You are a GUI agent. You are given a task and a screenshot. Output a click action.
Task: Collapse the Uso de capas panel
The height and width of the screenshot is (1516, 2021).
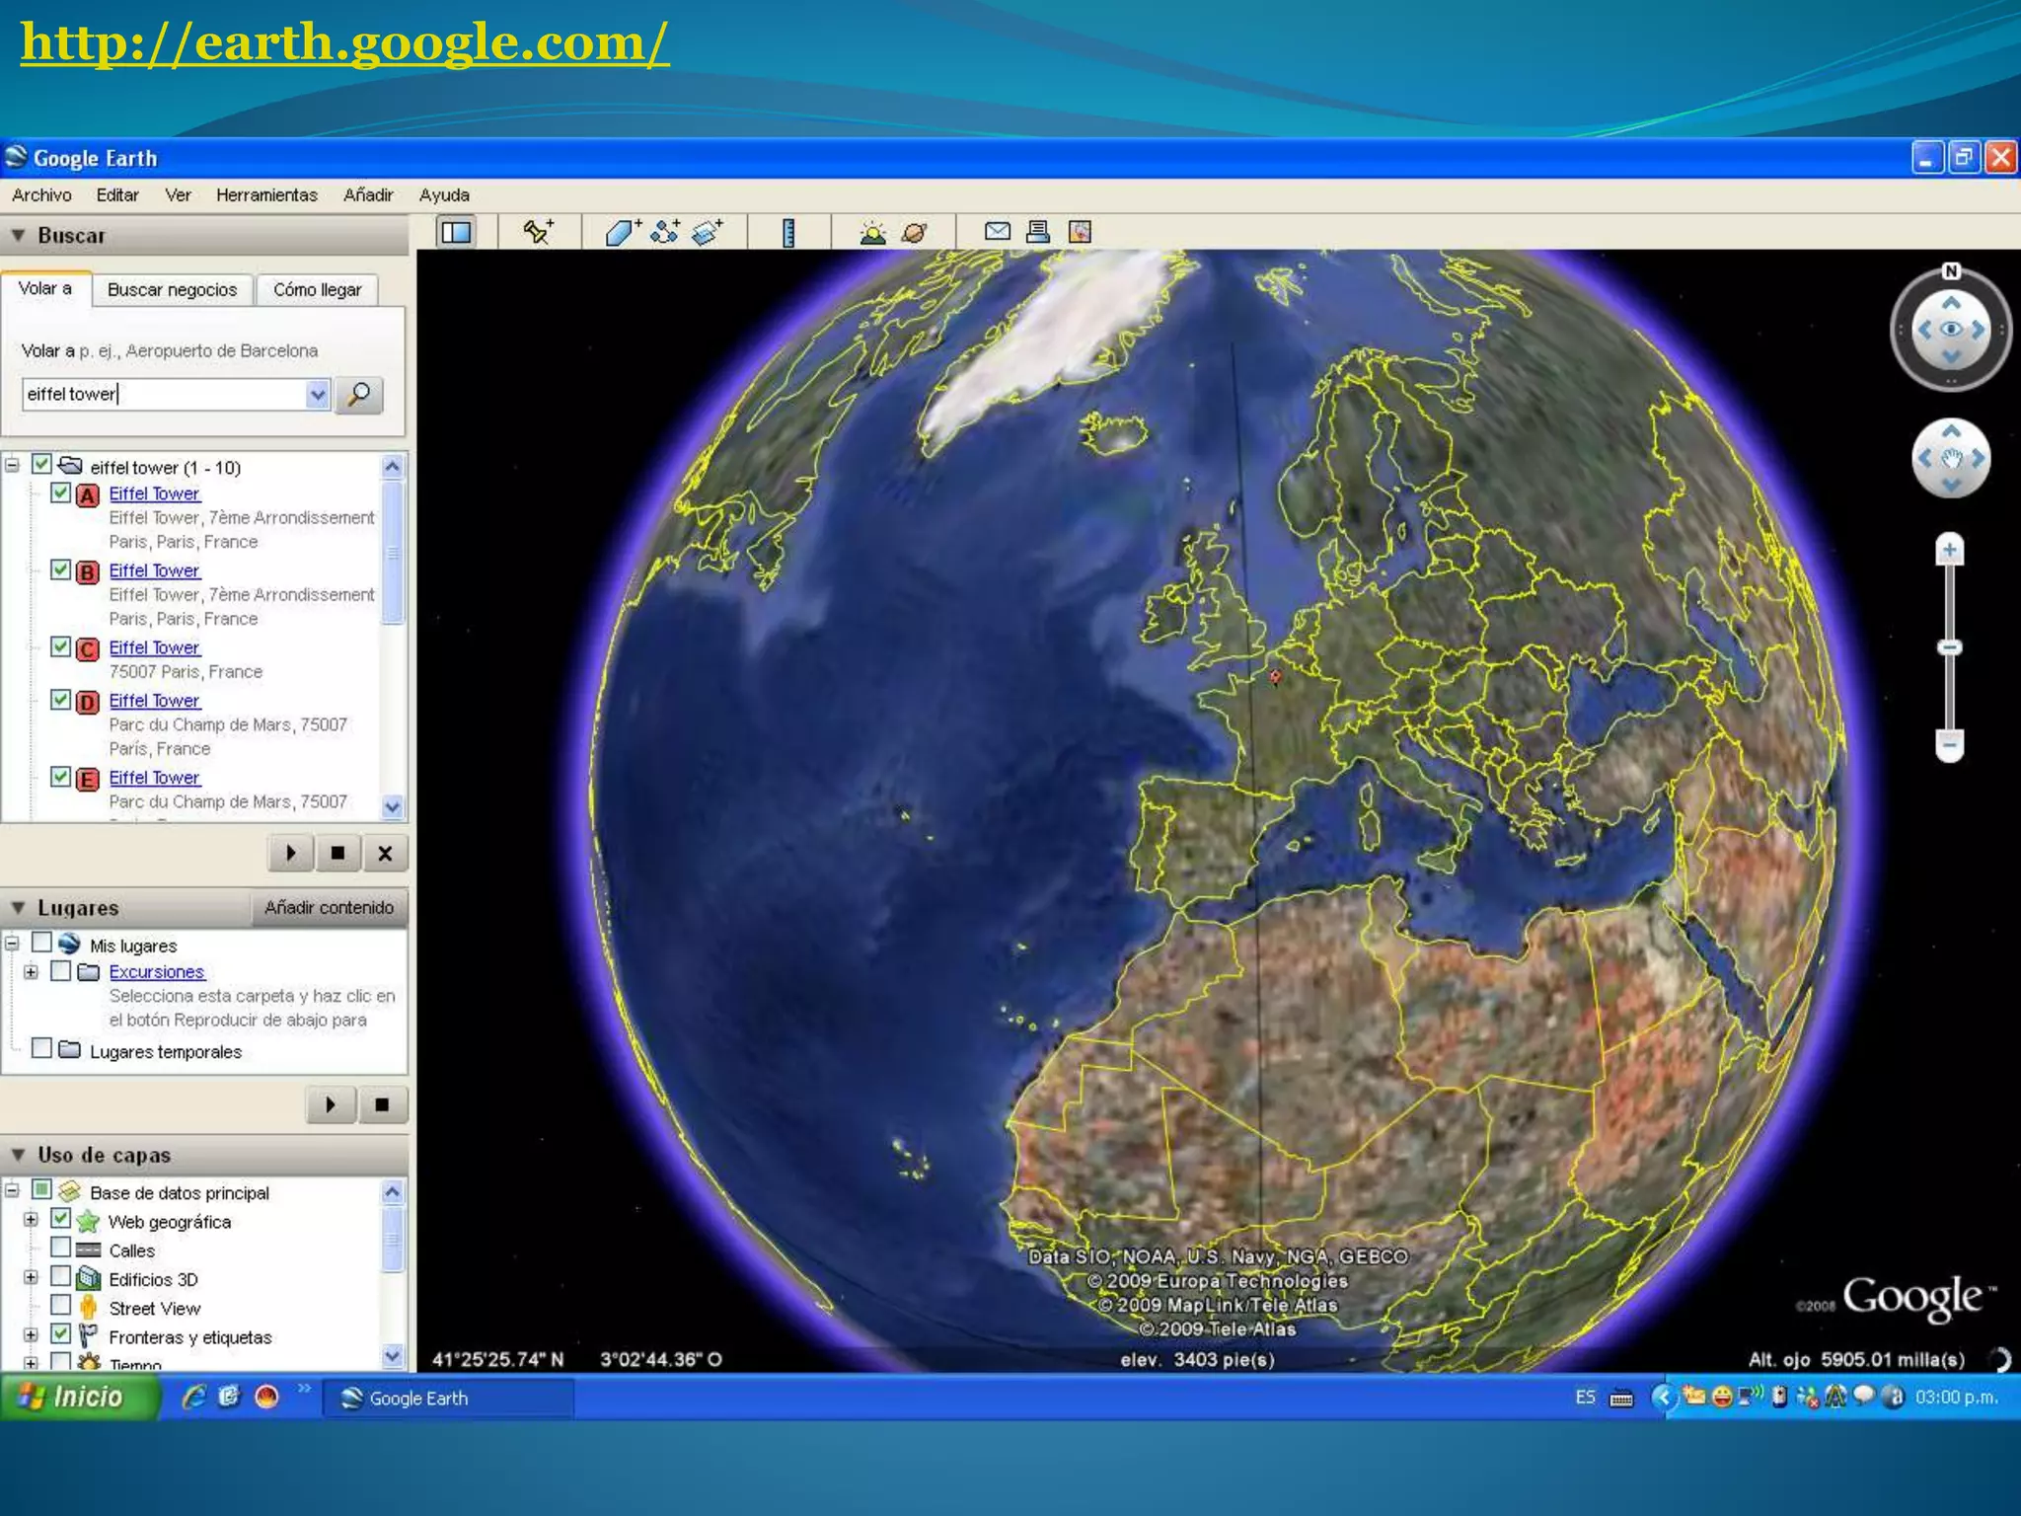pyautogui.click(x=18, y=1155)
